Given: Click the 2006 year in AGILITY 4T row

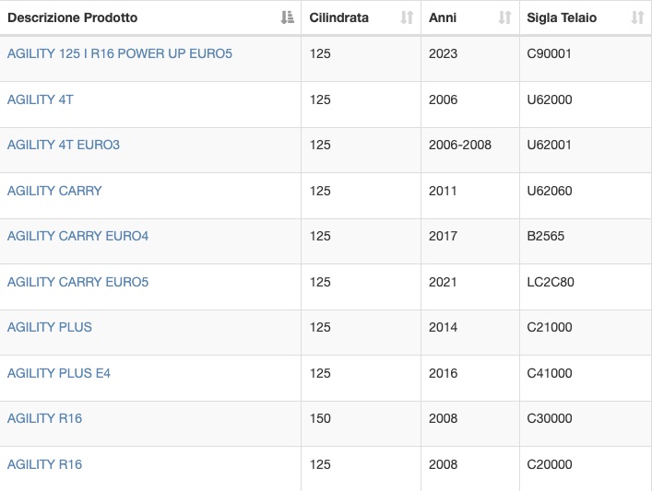Looking at the screenshot, I should (x=443, y=99).
